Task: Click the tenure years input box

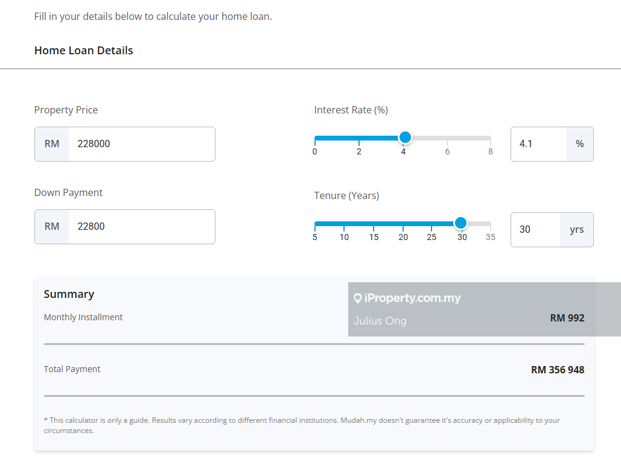Action: pos(535,230)
